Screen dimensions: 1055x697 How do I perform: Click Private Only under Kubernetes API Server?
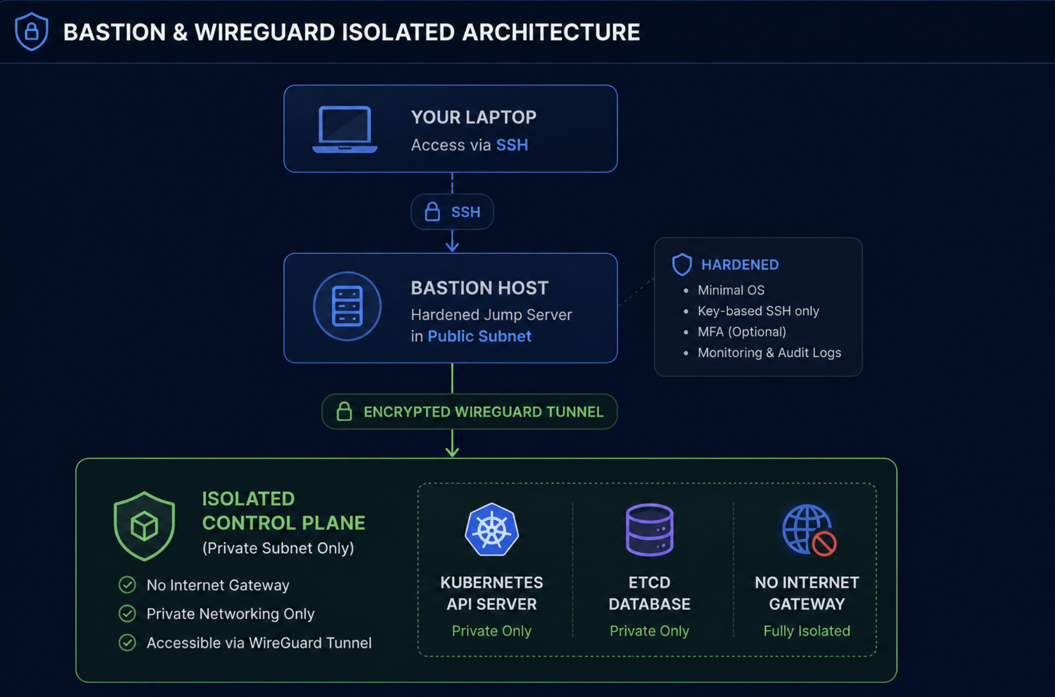(x=492, y=631)
